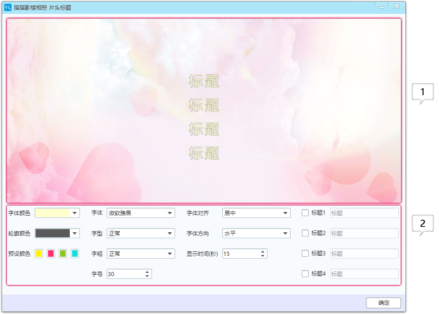Viewport: 439px width, 314px height.
Task: Decrease the 字号 value with down arrow
Action: pyautogui.click(x=147, y=276)
